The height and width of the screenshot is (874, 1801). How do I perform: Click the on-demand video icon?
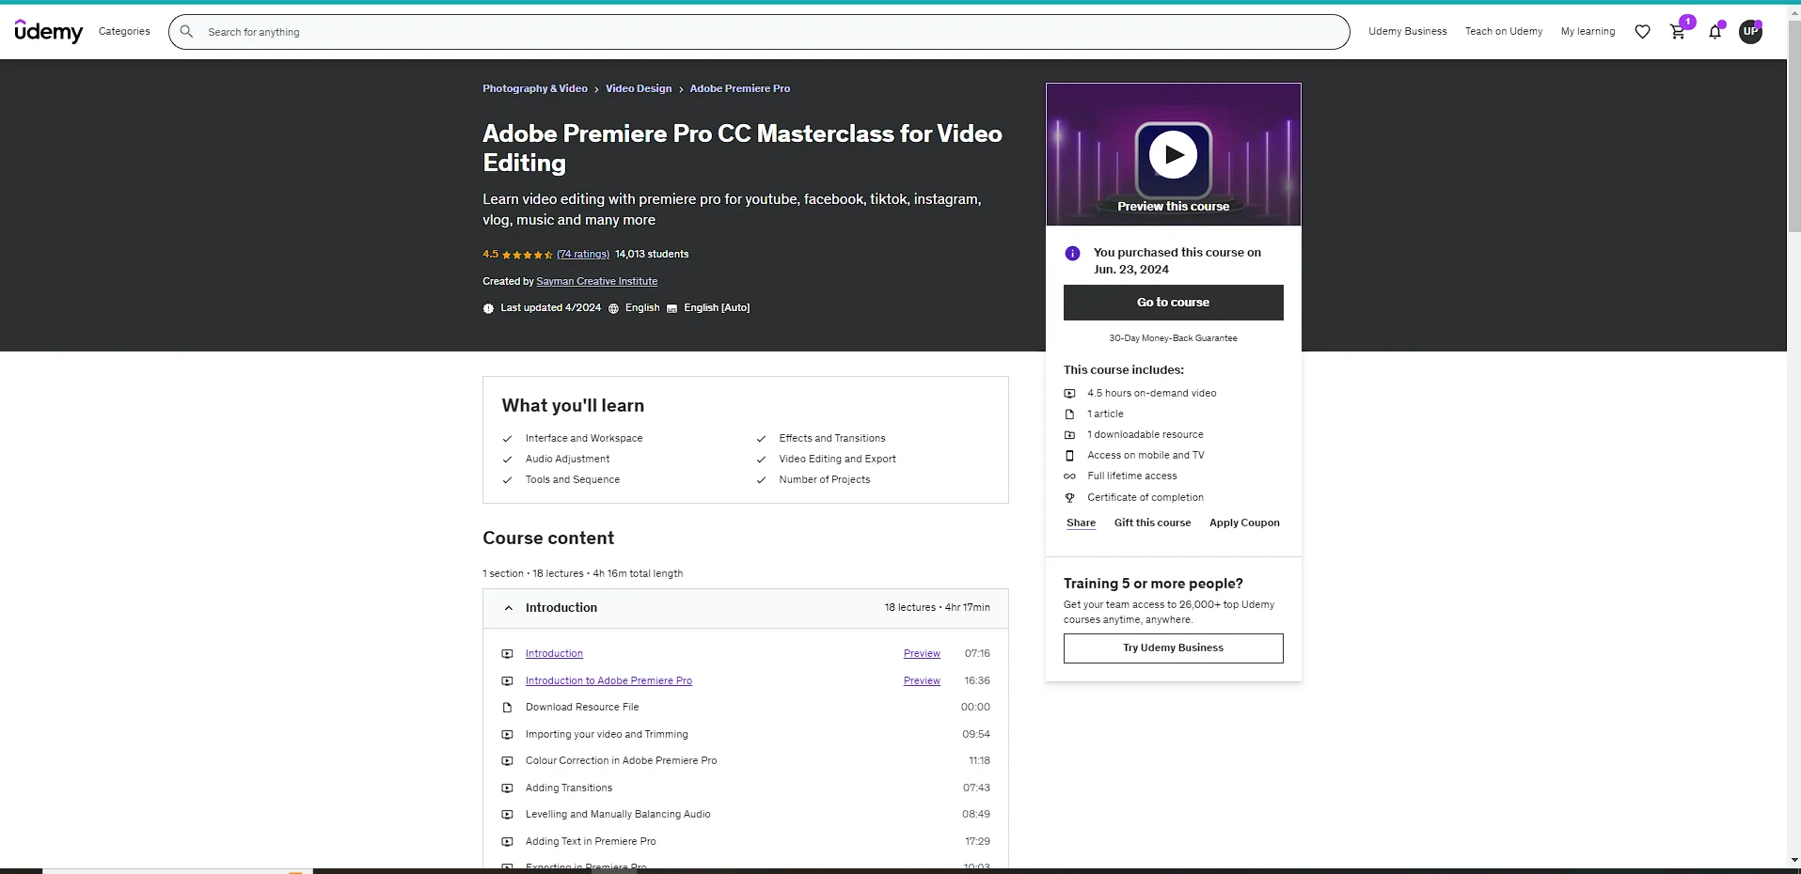(x=1069, y=394)
